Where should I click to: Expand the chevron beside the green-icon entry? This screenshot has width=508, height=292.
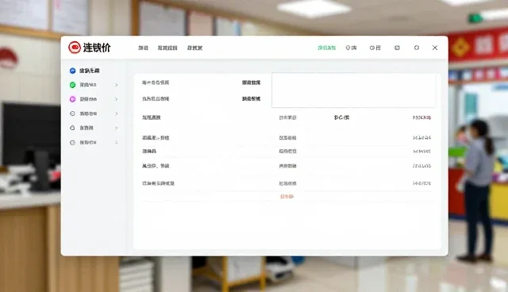coord(117,85)
